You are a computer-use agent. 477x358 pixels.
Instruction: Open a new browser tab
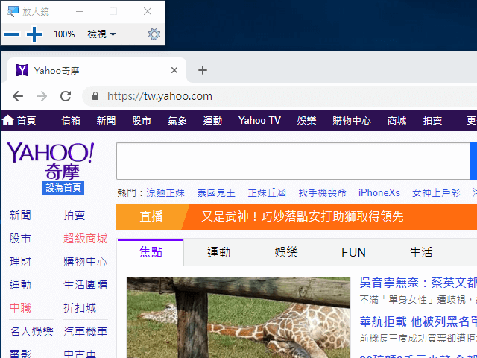(203, 70)
